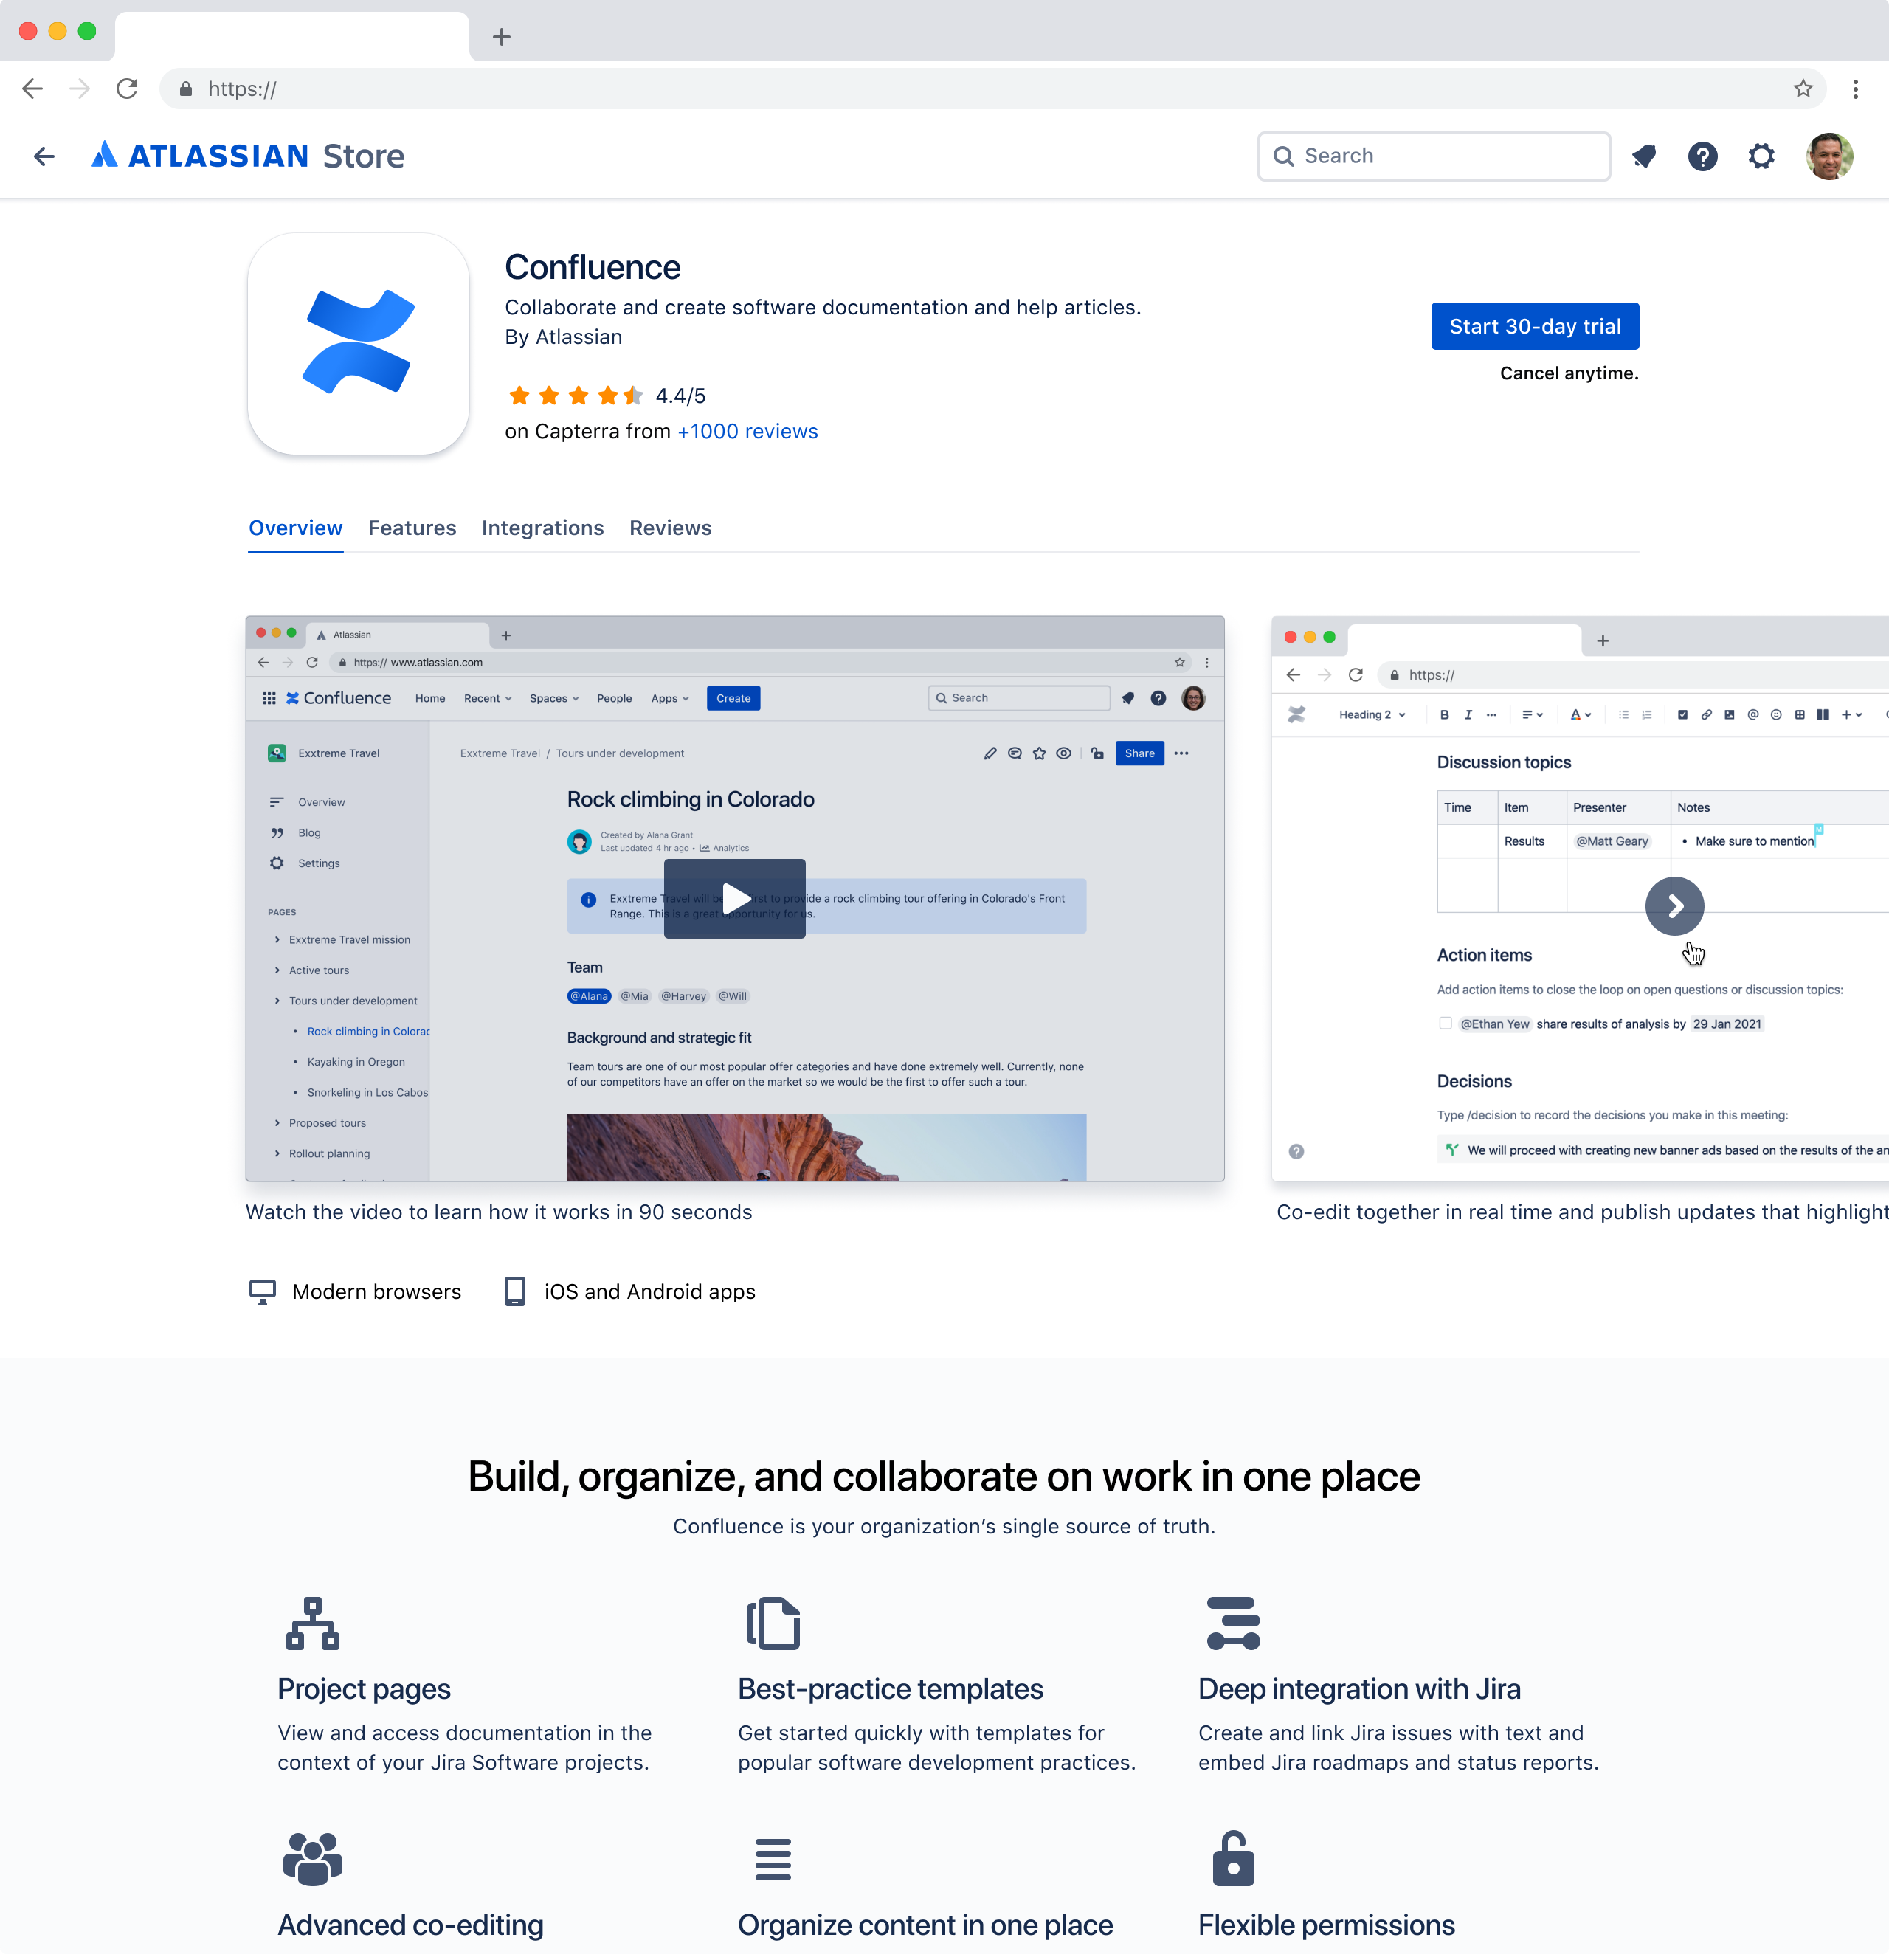Open the +1000 reviews link

747,431
